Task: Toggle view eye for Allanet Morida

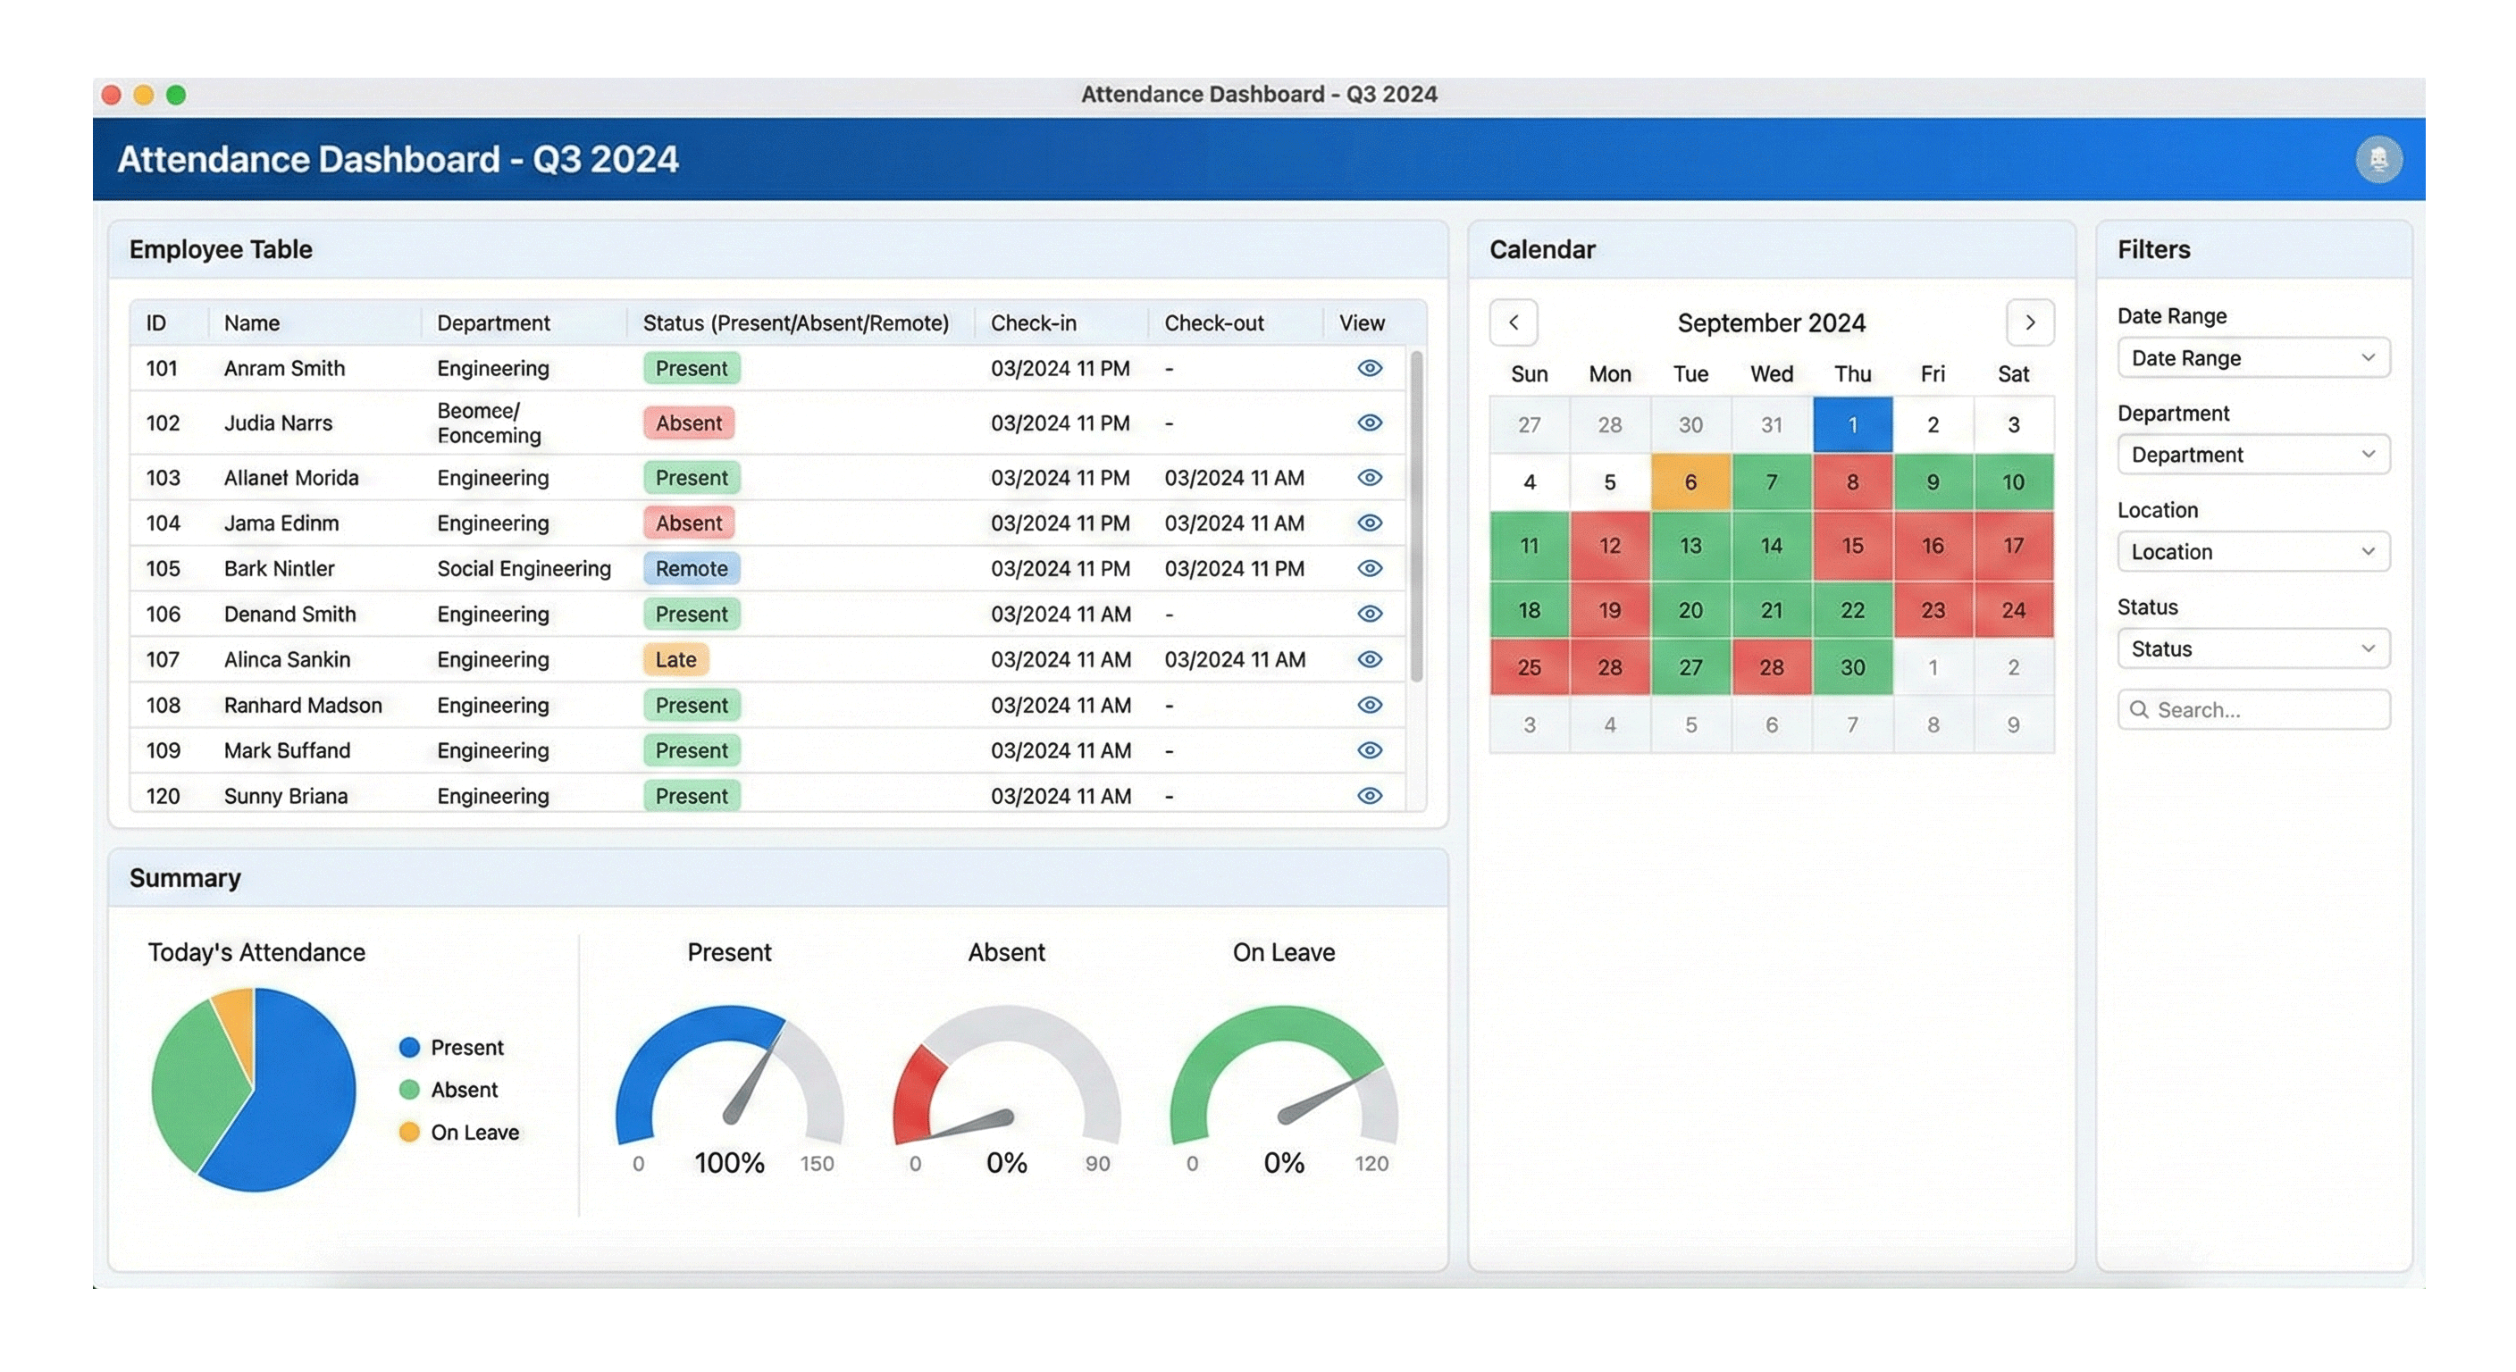Action: [1370, 478]
